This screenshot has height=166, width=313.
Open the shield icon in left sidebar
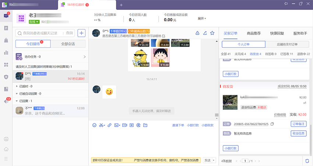pos(6,77)
